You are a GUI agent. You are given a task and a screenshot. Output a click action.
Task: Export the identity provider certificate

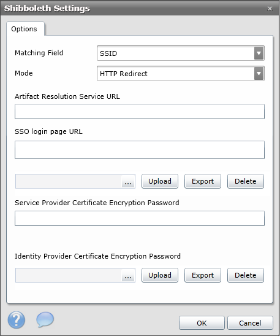click(203, 275)
